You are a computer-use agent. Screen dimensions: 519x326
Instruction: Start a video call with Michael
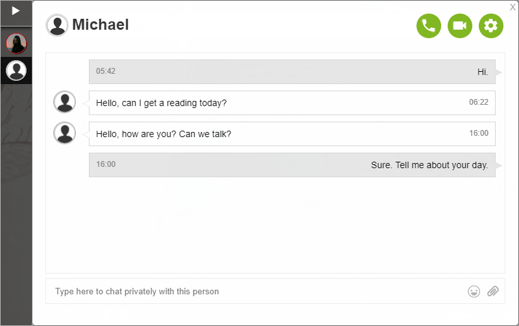pos(460,26)
